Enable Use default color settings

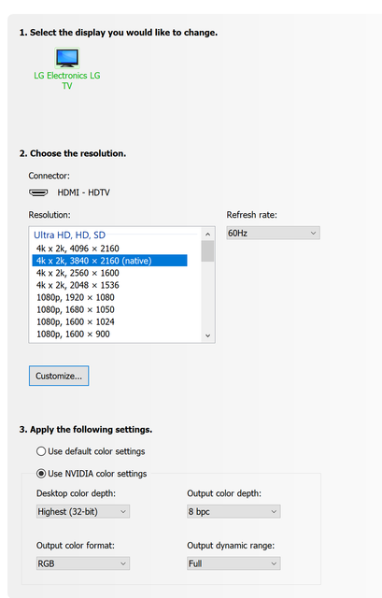[41, 451]
